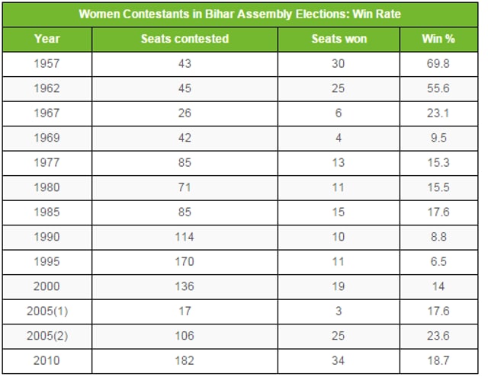The height and width of the screenshot is (377, 488).
Task: Select seats contested value 136 for 2000
Action: point(185,286)
